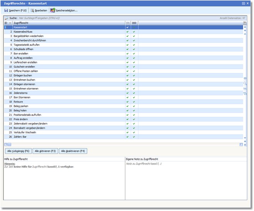254x211 pixels.
Task: Click the Speichern floppy disk icon
Action: pos(6,10)
